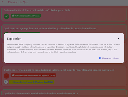Click the Explication dialog heading
Image resolution: width=128 pixels, height=97 pixels.
pos(14,39)
